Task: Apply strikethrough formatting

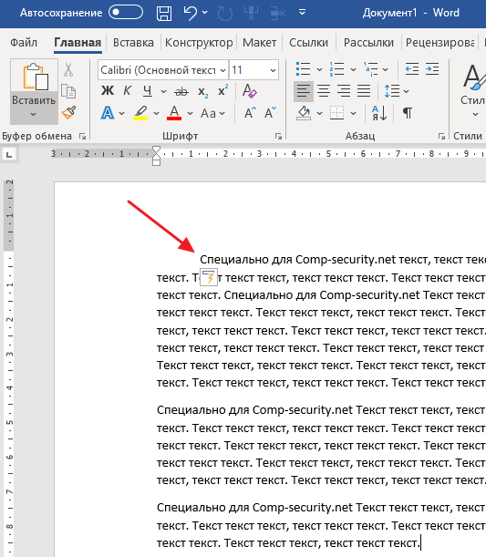Action: 181,92
